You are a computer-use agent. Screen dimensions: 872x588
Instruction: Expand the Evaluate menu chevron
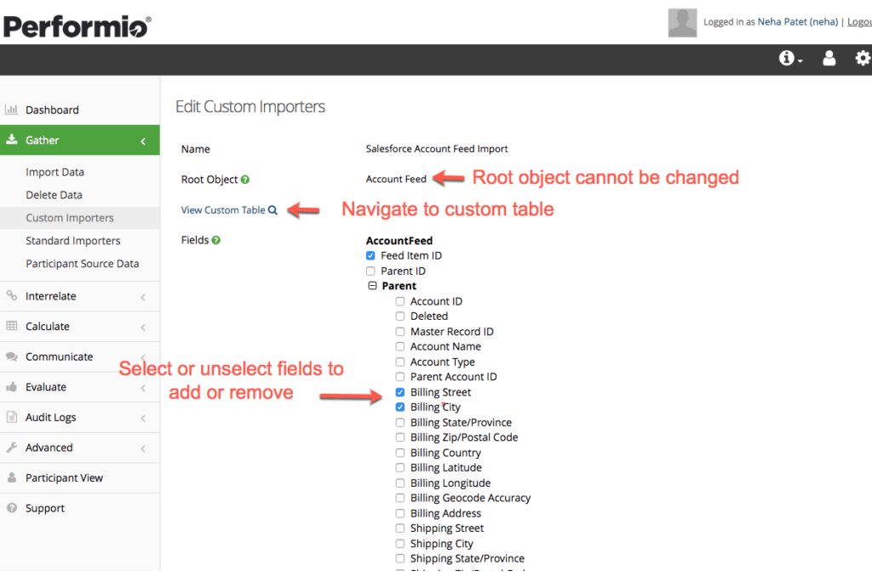tap(143, 388)
